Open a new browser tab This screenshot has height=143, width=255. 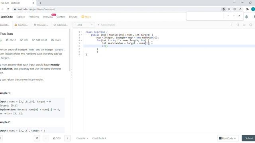(40, 3)
